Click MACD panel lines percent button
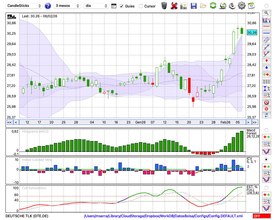Viewport: 275px width, 220px height. point(266,144)
